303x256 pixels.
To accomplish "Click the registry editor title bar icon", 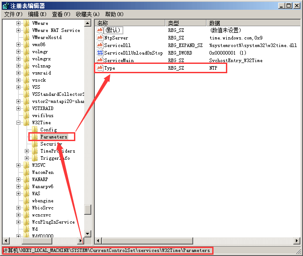I will pos(5,5).
